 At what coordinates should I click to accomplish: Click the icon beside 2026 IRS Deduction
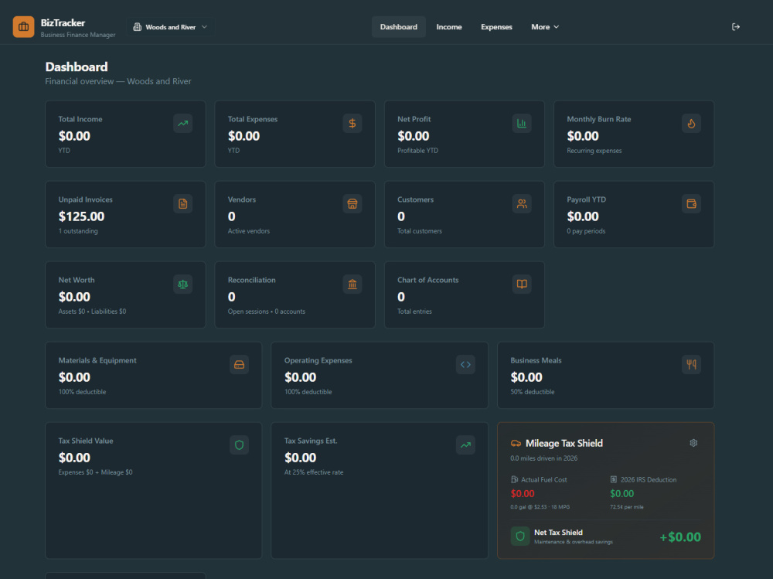(x=613, y=479)
